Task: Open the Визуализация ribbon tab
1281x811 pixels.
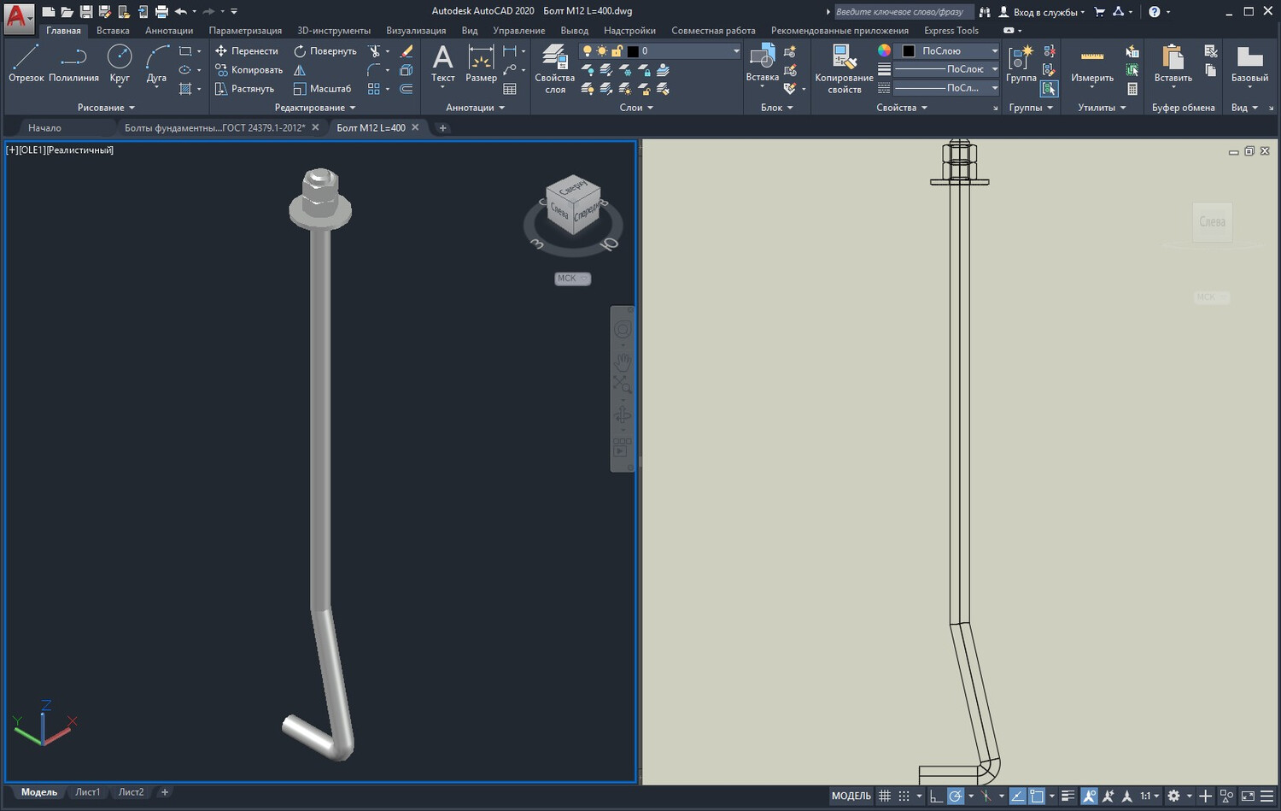Action: 416,31
